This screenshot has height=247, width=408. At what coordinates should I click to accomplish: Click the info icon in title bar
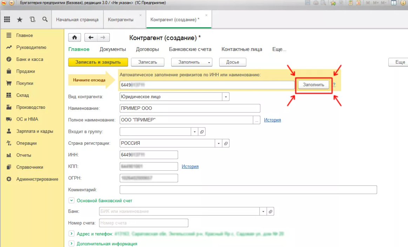tap(403, 3)
